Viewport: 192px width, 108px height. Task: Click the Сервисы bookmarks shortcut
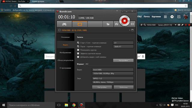6,10
